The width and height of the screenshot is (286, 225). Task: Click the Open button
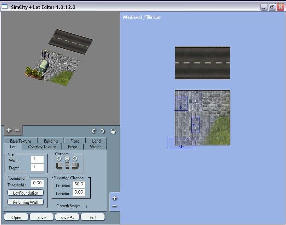click(x=16, y=217)
